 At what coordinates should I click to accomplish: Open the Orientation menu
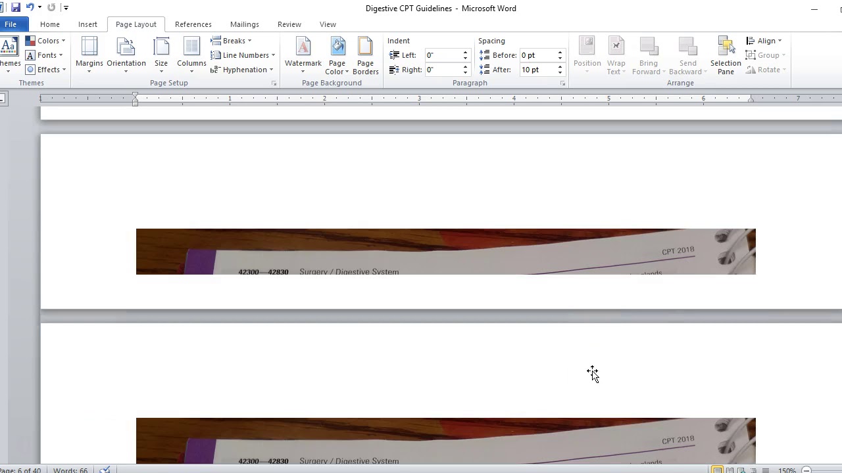(x=126, y=55)
